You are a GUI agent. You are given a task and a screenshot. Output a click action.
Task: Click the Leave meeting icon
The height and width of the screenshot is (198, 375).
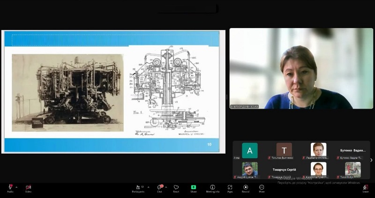coord(365,188)
